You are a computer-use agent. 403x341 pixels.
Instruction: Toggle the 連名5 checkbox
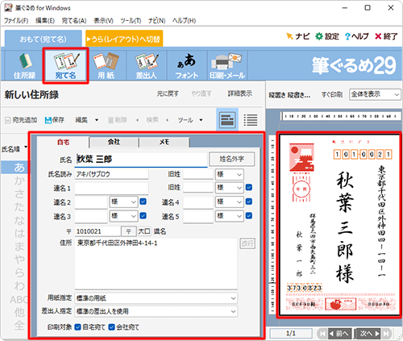click(x=249, y=215)
